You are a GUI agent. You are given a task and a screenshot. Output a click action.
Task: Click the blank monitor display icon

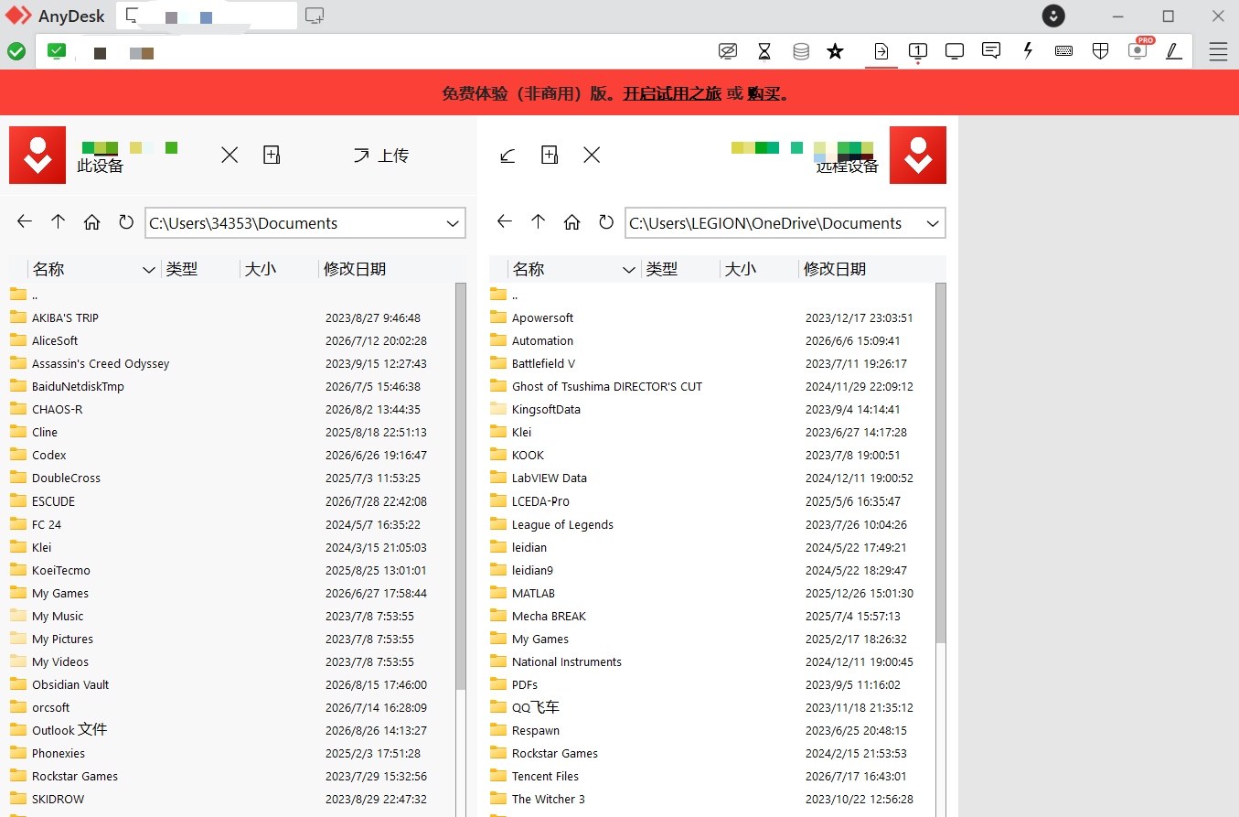[x=955, y=51]
